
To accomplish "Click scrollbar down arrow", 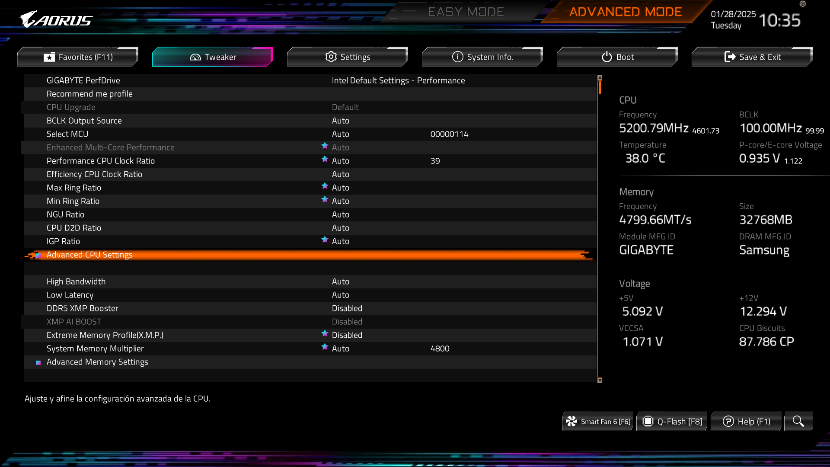I will (600, 381).
